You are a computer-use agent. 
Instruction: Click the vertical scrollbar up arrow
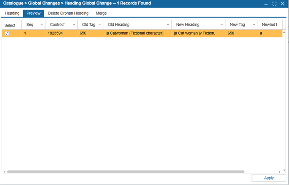(x=284, y=32)
